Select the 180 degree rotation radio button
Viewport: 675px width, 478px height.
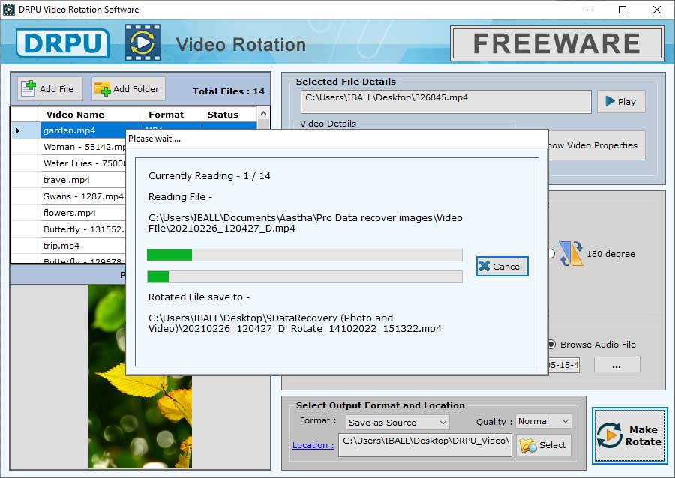(x=551, y=254)
